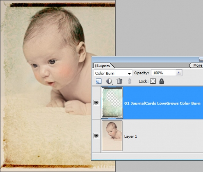This screenshot has height=172, width=203.
Task: Create a new layer with the page icon
Action: pyautogui.click(x=98, y=81)
